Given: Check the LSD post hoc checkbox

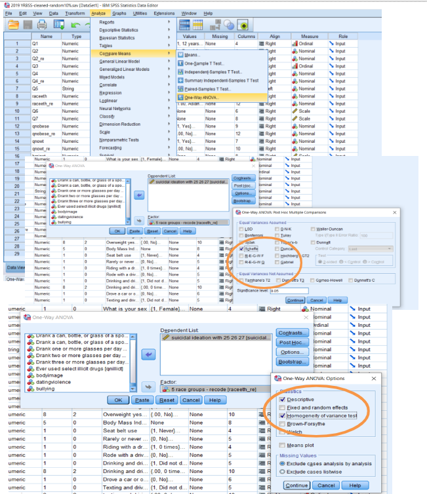Looking at the screenshot, I should pos(241,229).
